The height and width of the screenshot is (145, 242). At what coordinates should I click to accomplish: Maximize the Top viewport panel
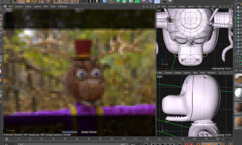231,6
